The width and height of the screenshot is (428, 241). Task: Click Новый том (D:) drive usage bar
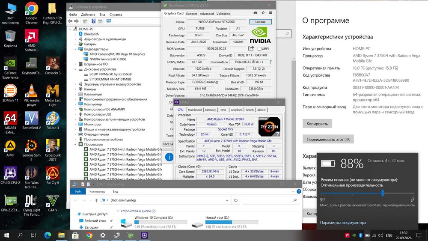(232, 222)
